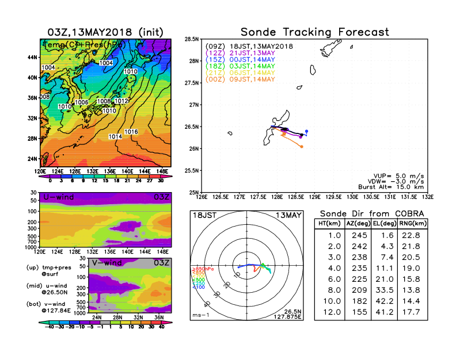Select the yellow "(21Z) 06JST,14MAY" legend entry

point(240,73)
